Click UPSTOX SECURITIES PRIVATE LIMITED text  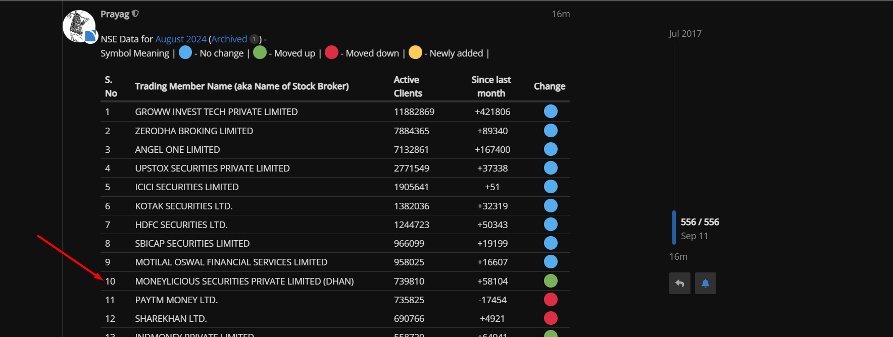pos(212,168)
